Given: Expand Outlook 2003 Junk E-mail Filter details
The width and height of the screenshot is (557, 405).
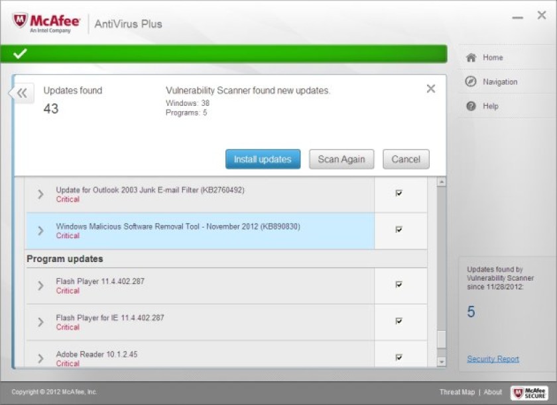Looking at the screenshot, I should tap(40, 194).
